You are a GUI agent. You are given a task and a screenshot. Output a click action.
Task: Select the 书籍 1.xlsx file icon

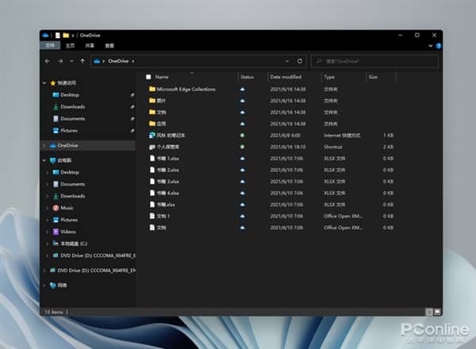[x=151, y=159]
